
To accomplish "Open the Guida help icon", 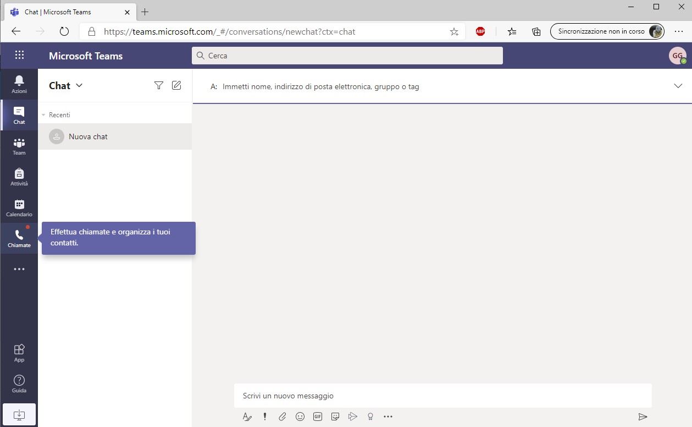I will pos(19,384).
